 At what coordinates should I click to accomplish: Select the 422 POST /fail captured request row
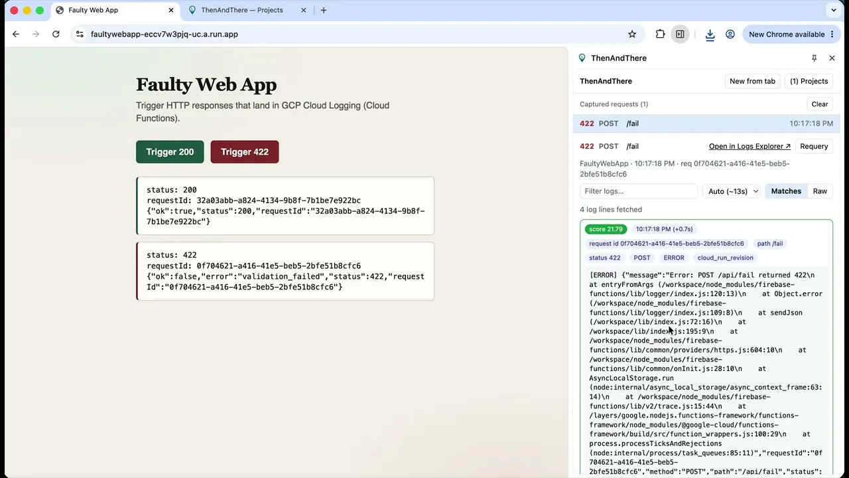coord(706,123)
